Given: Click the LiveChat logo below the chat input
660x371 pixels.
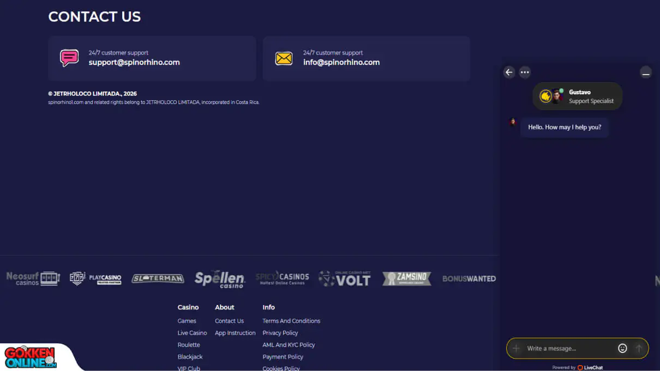Looking at the screenshot, I should pos(590,367).
